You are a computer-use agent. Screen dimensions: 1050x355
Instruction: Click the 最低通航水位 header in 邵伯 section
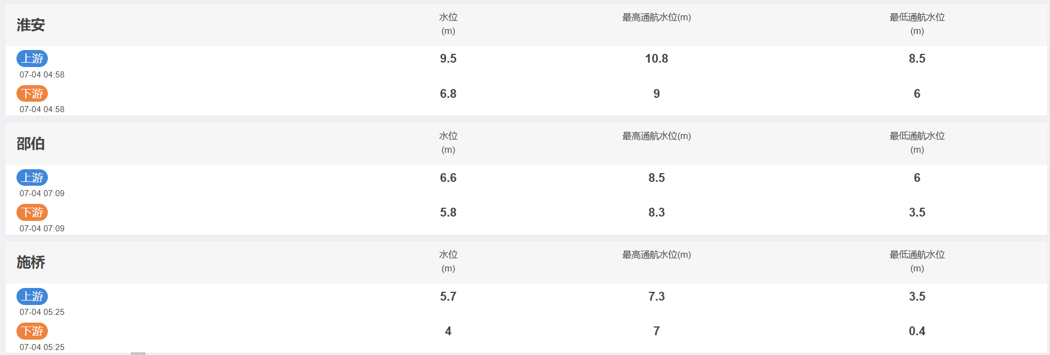click(917, 142)
